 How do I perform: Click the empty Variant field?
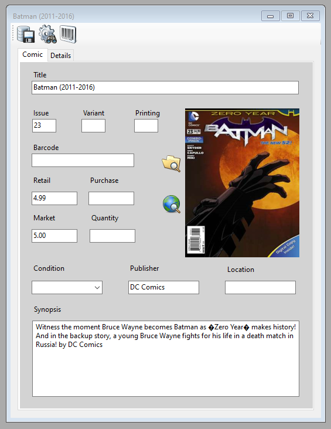(93, 125)
